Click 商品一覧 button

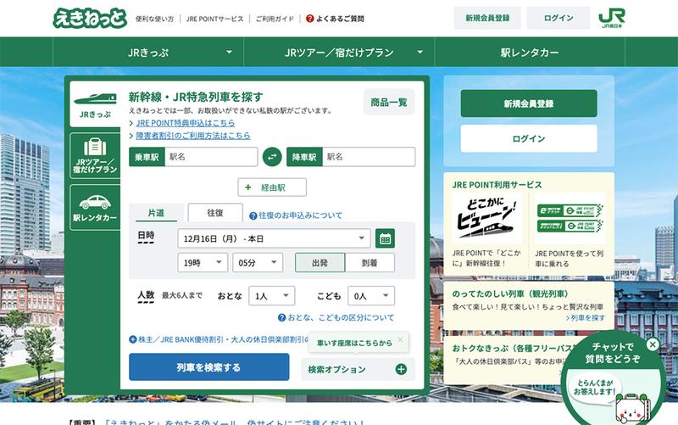tap(389, 103)
